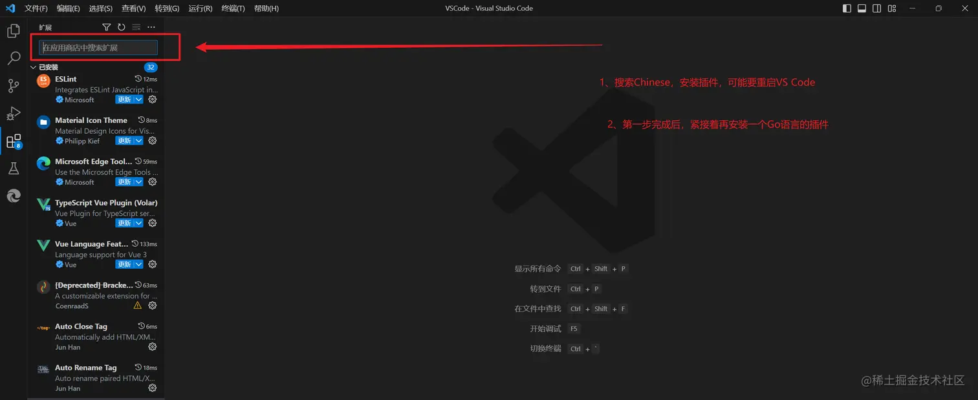Click 更新 button for ESLint

pyautogui.click(x=125, y=100)
